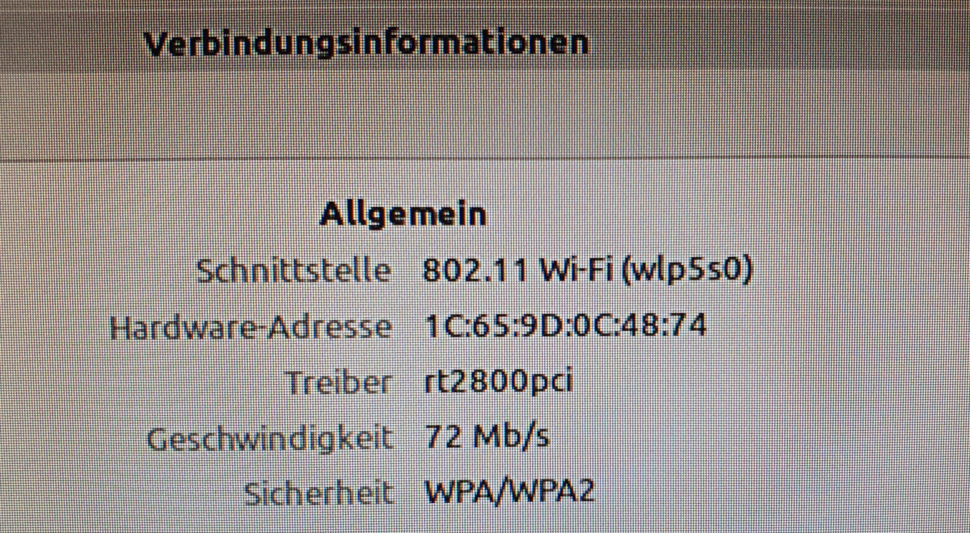Select the Treiber label
Screen dimensions: 970x533
[x=339, y=382]
